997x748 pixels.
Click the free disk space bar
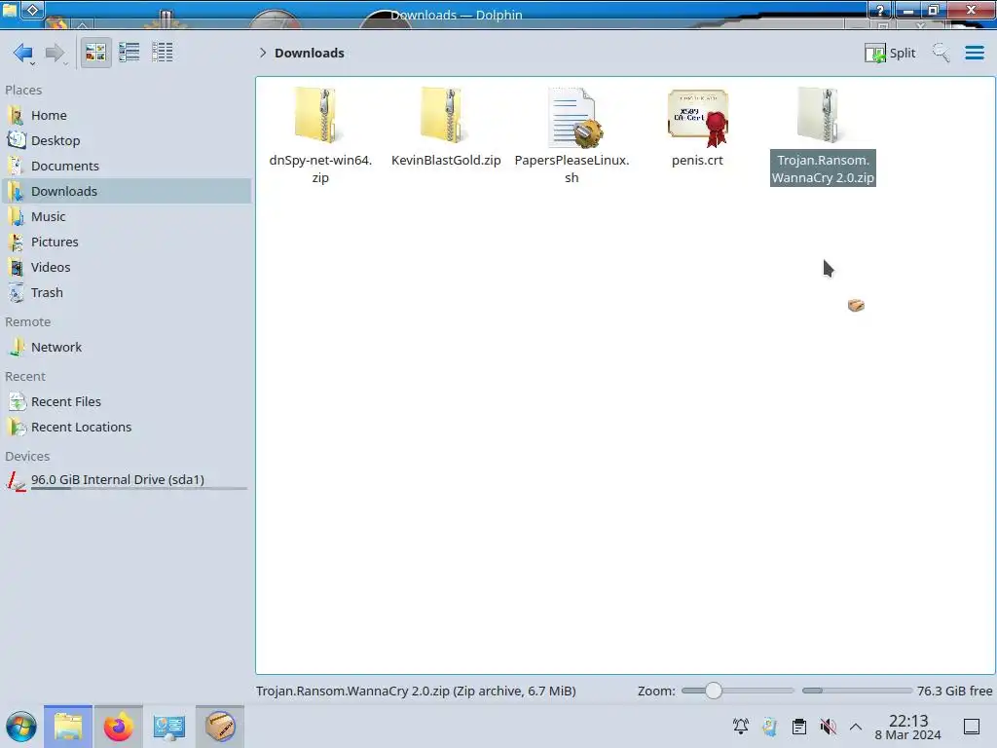pos(857,691)
